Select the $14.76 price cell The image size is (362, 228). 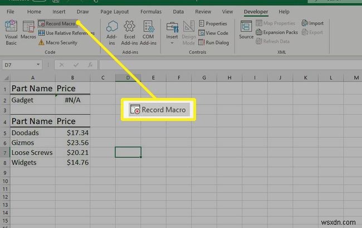click(x=73, y=162)
